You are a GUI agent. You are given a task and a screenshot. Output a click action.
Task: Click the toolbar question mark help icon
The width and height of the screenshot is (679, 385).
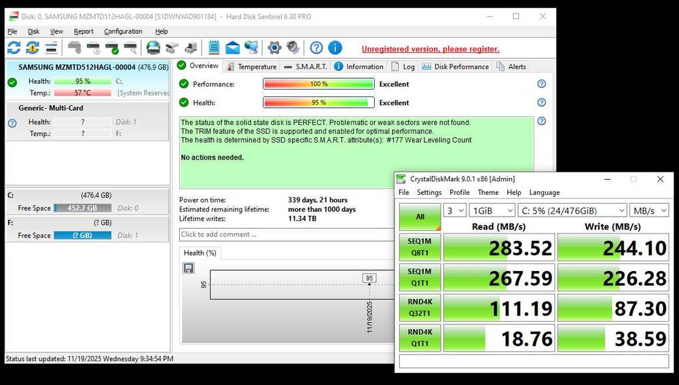pos(316,48)
